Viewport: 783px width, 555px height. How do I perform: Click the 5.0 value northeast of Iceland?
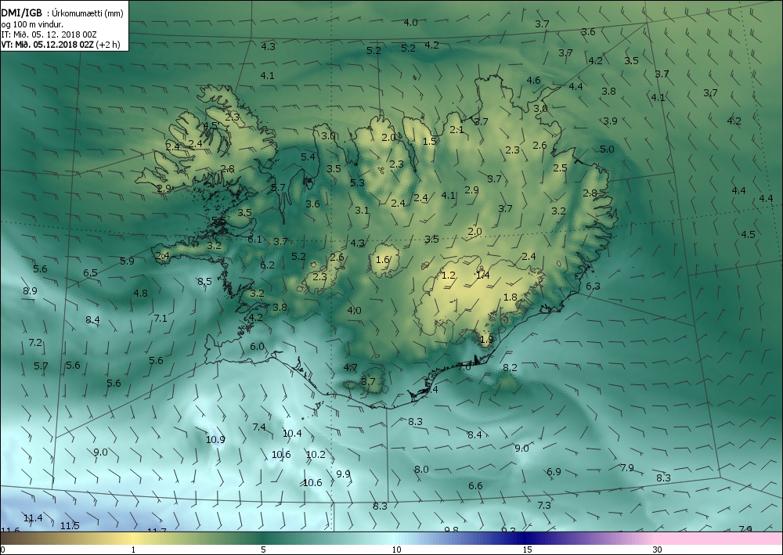click(x=608, y=150)
